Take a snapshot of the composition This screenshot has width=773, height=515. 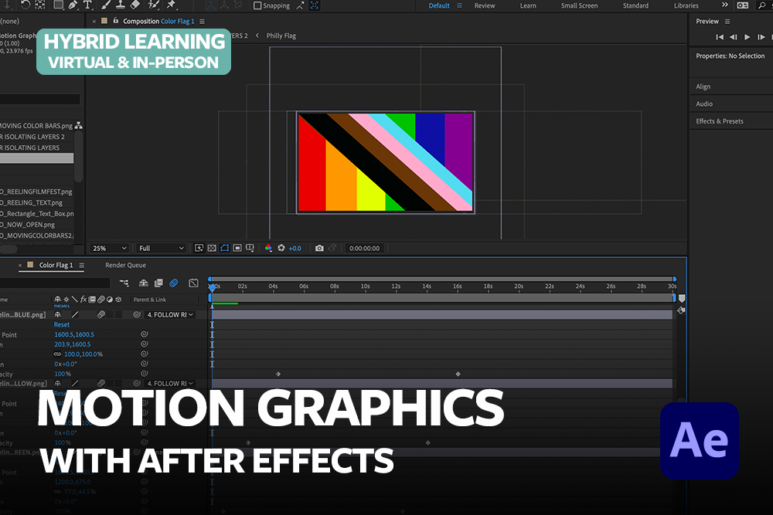point(319,248)
